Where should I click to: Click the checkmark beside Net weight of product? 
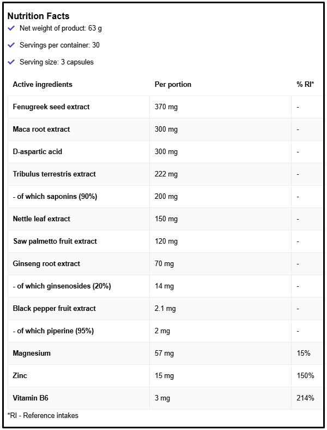click(11, 28)
